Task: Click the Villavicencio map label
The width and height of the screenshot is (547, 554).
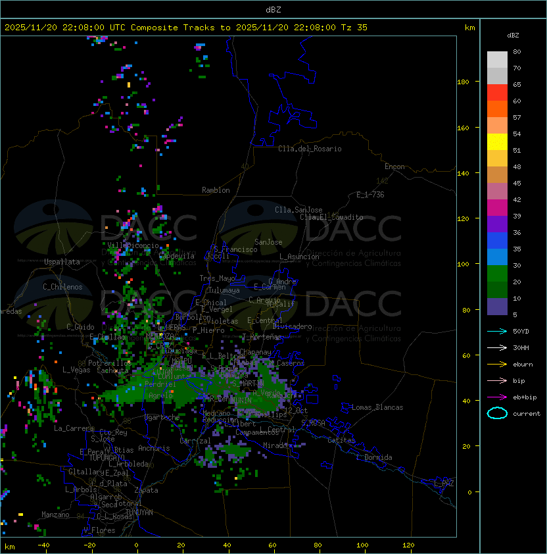Action: pos(133,245)
